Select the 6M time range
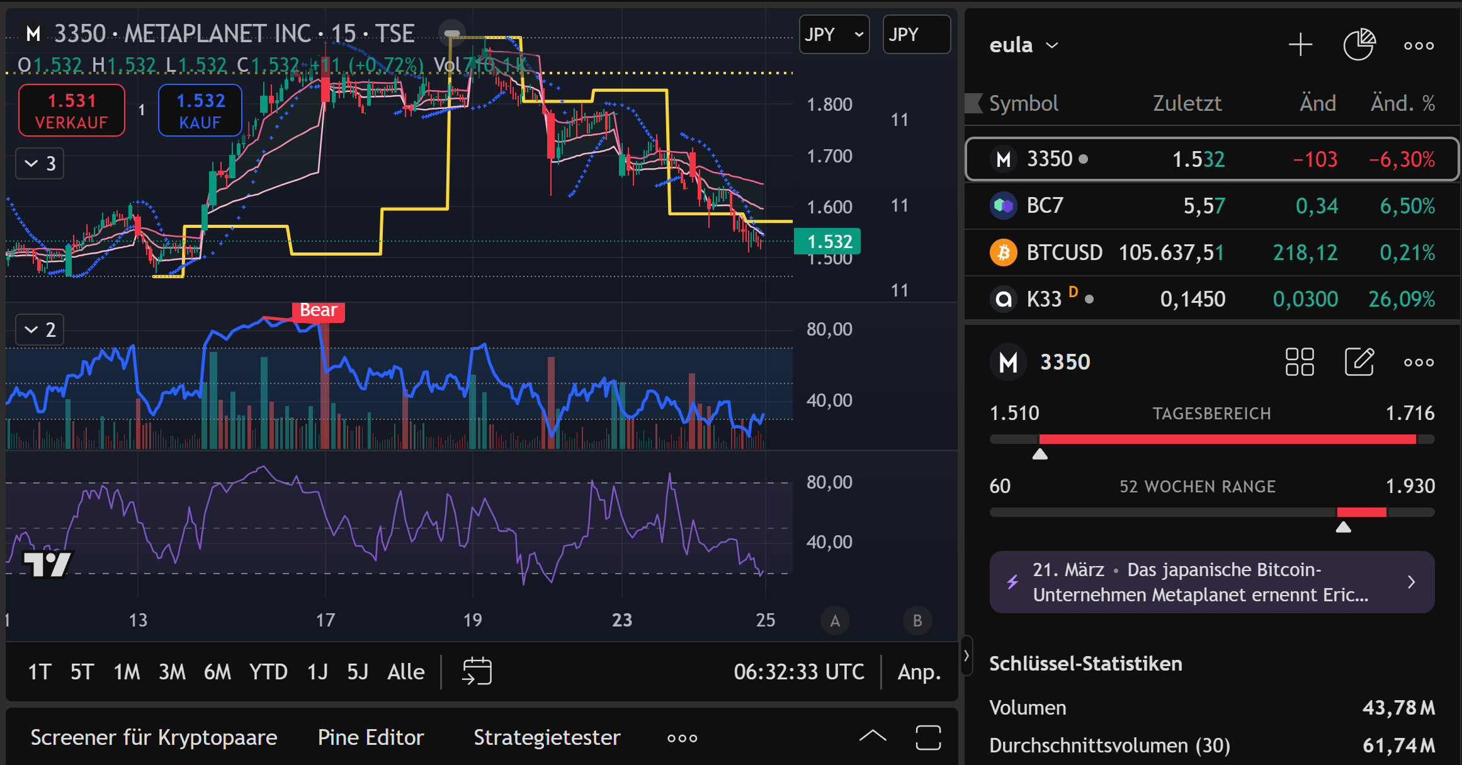This screenshot has height=765, width=1462. (218, 672)
